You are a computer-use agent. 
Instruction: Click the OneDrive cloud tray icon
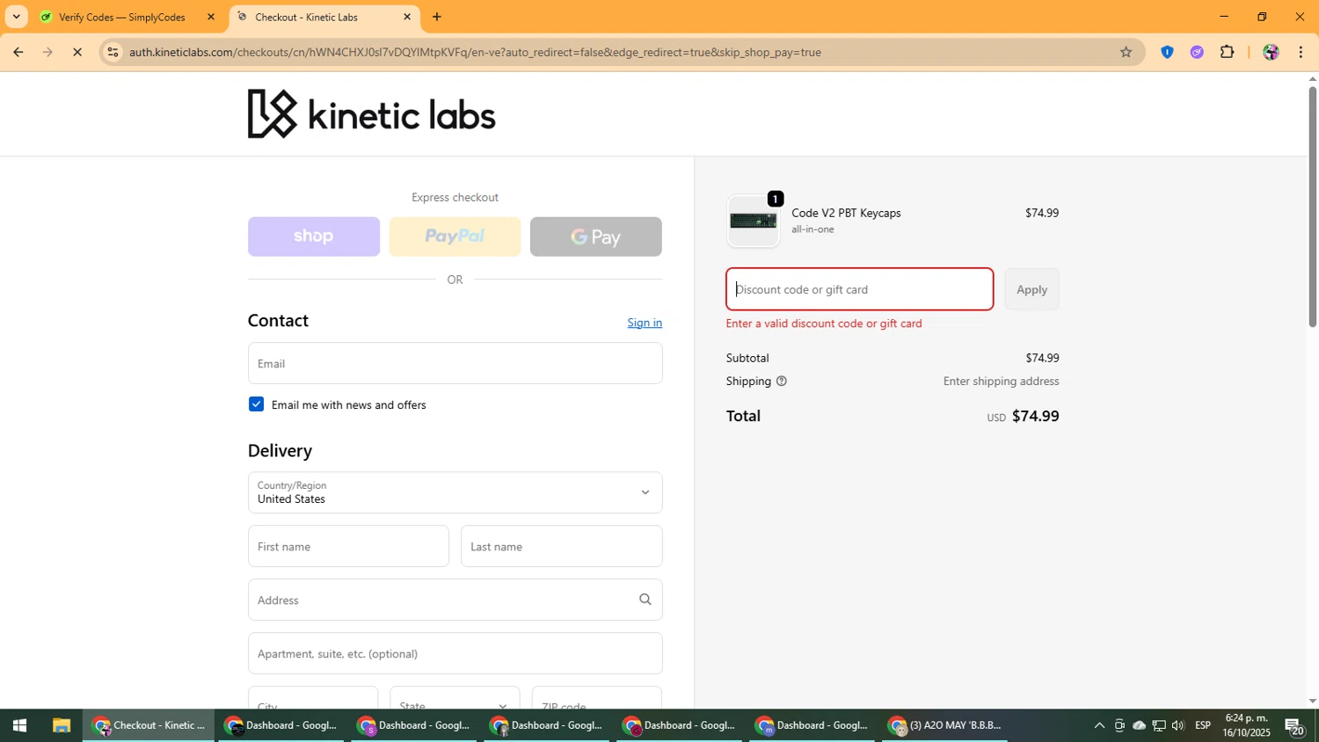point(1139,725)
